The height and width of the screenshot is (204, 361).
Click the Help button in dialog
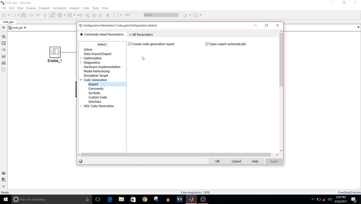255,161
